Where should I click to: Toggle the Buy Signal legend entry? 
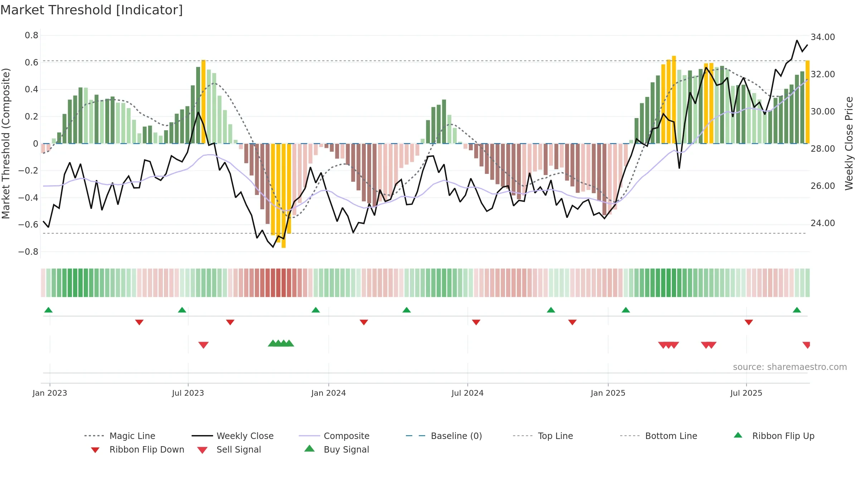(x=336, y=449)
